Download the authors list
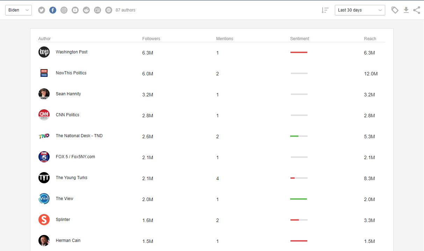The height and width of the screenshot is (251, 424). click(406, 10)
